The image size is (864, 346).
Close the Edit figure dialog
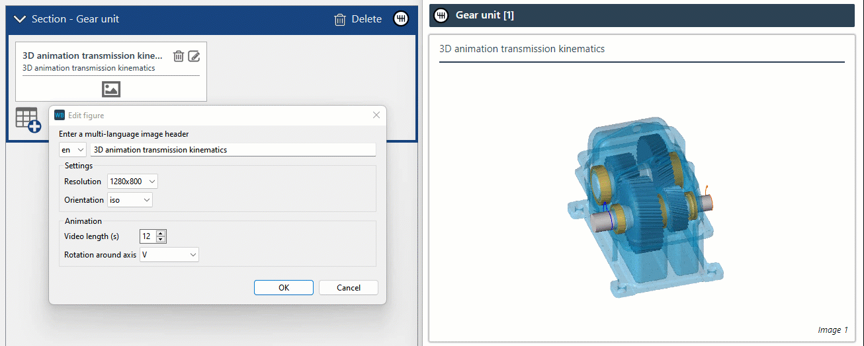point(376,115)
